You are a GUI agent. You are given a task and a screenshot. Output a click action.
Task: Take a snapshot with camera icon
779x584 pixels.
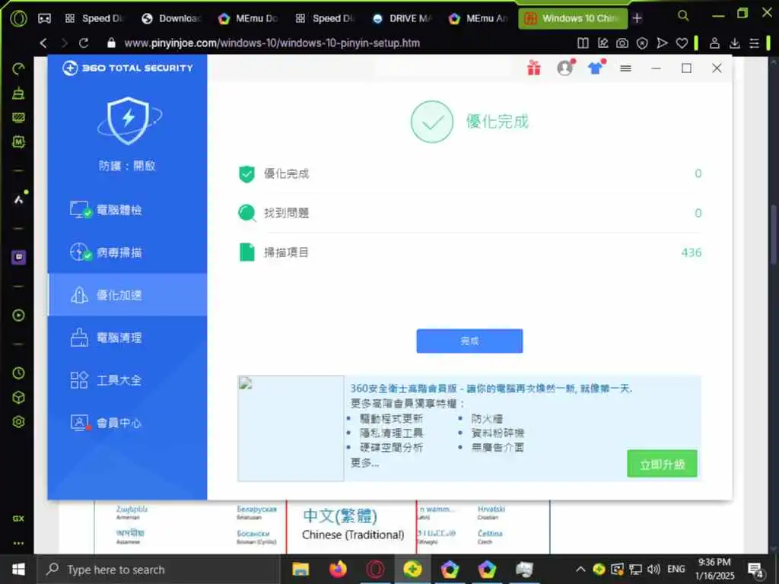point(622,43)
